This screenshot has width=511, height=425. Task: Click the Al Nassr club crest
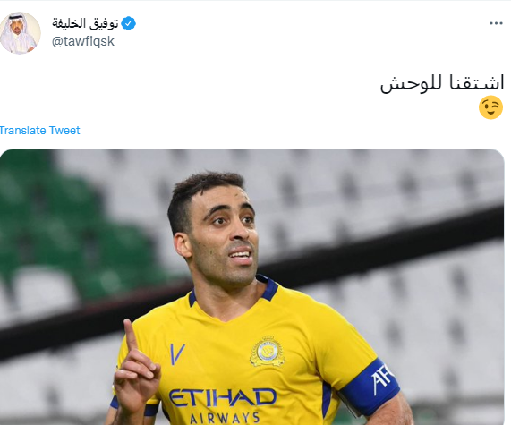268,351
